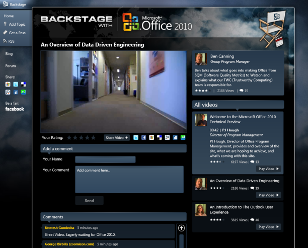This screenshot has height=248, width=308.
Task: Share to Delicious from sidebar Share section
Action: [24, 84]
